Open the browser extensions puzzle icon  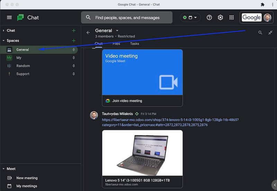point(262,4)
